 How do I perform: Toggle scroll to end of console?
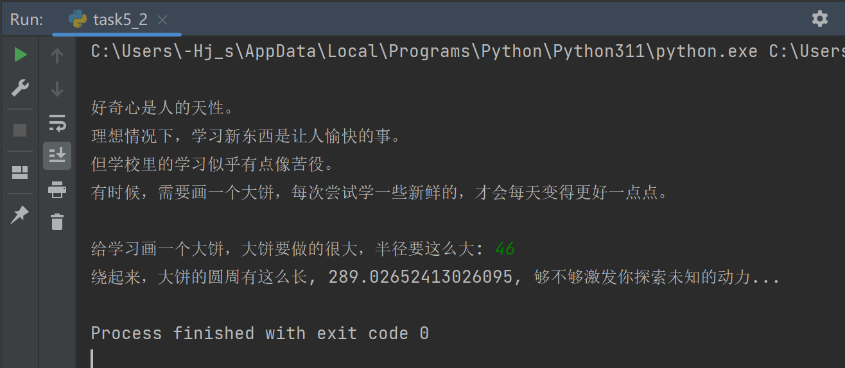(x=57, y=156)
